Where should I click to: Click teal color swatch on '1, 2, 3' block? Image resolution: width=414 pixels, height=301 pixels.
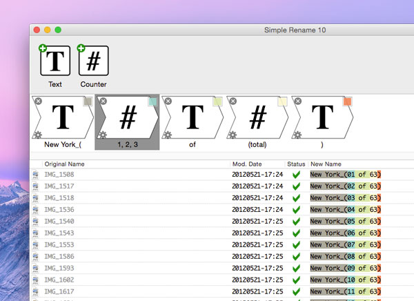pos(152,101)
